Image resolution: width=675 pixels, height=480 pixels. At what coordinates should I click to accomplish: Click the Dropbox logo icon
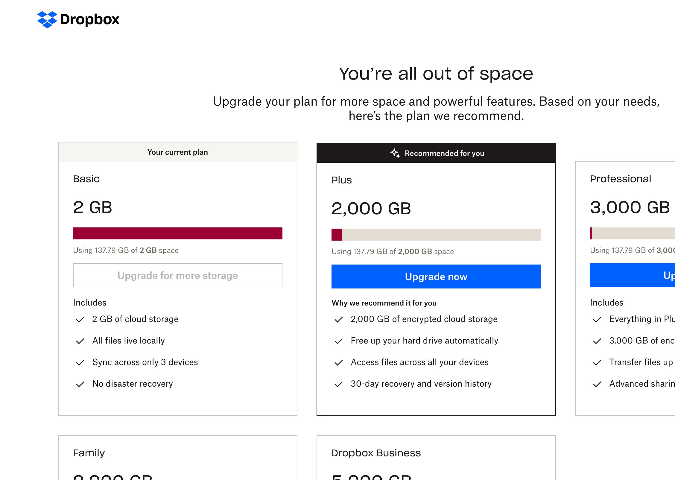(x=47, y=19)
